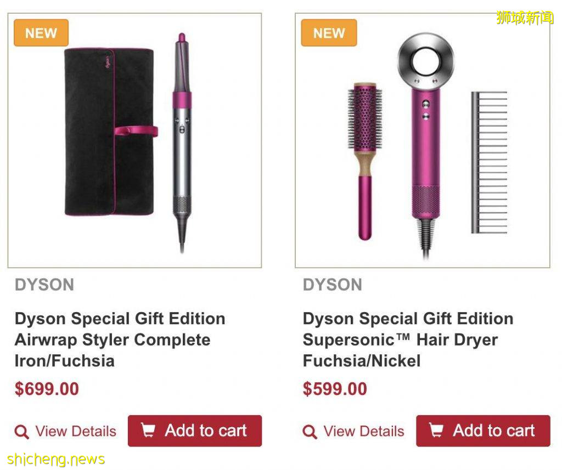562x470 pixels.
Task: Add the Airwrap Styler to cart
Action: point(195,431)
